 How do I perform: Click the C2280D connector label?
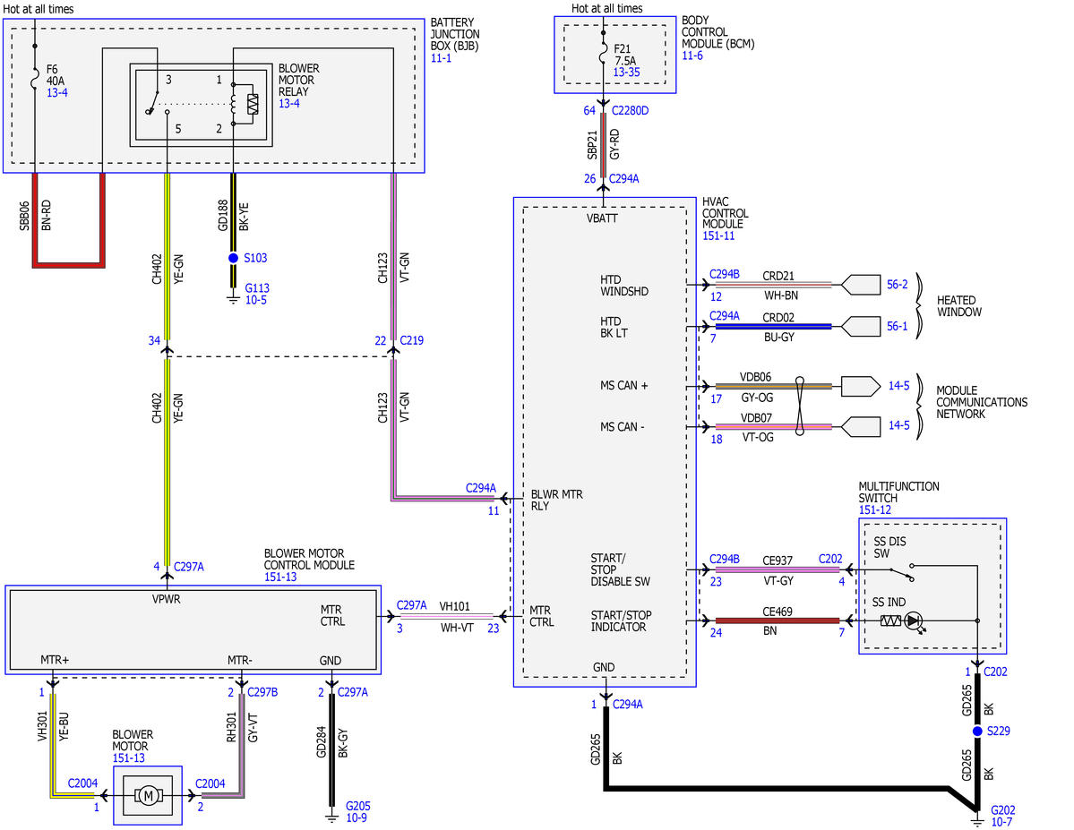630,110
